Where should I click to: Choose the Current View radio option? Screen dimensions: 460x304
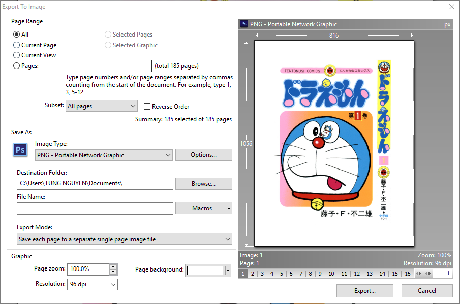pyautogui.click(x=16, y=55)
